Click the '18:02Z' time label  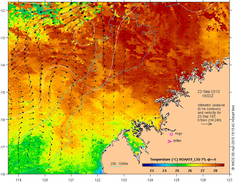pos(208,96)
